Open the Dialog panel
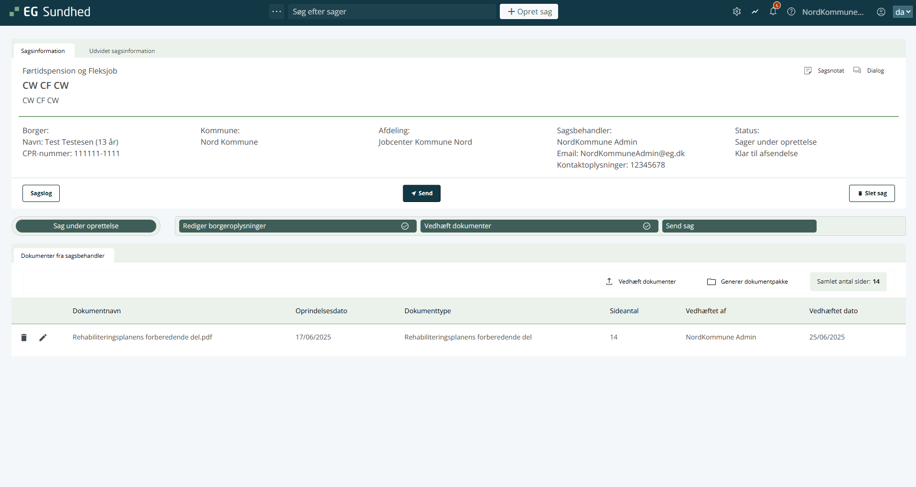 point(869,71)
